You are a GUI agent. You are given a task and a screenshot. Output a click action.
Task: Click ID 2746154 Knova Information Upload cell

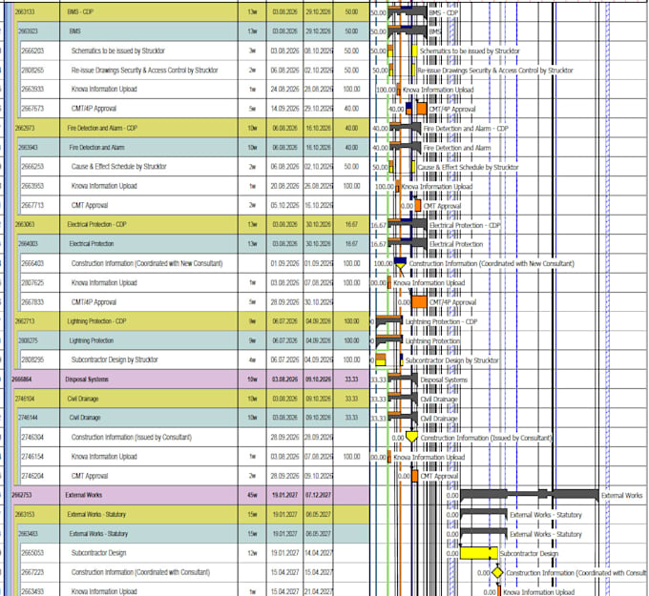point(40,457)
